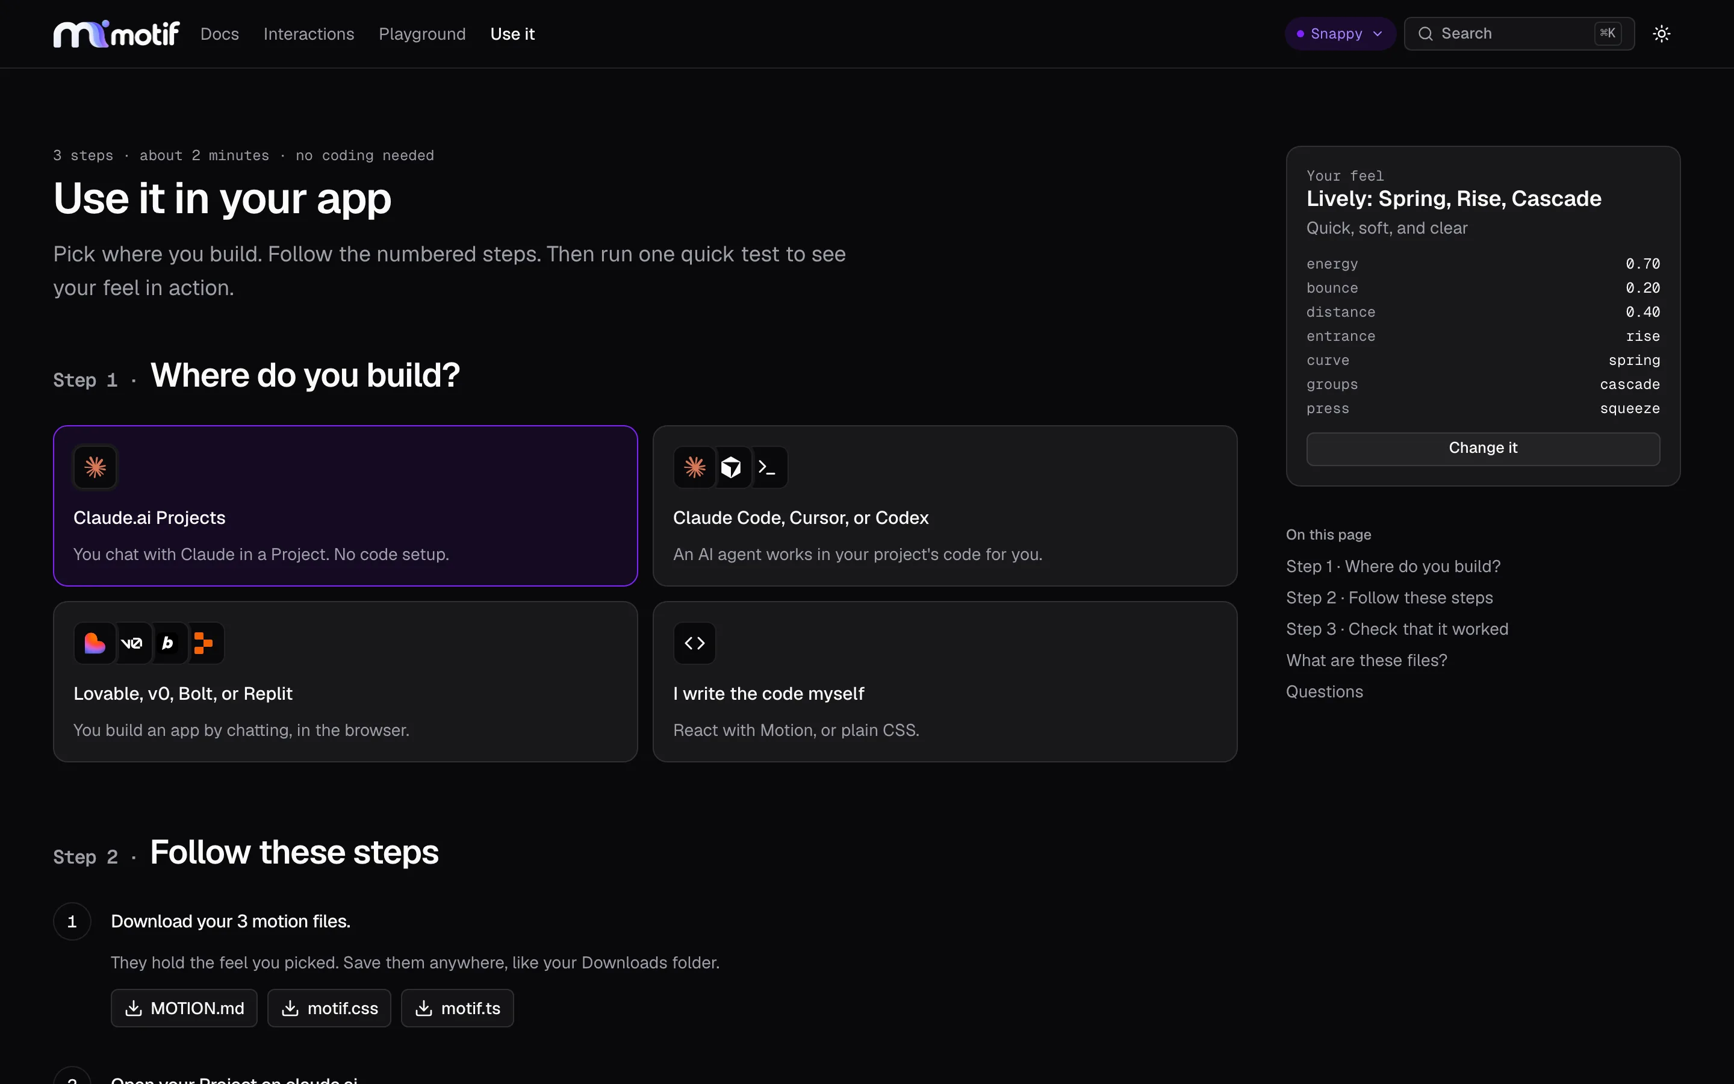Click the Use it in your app heading

click(222, 199)
